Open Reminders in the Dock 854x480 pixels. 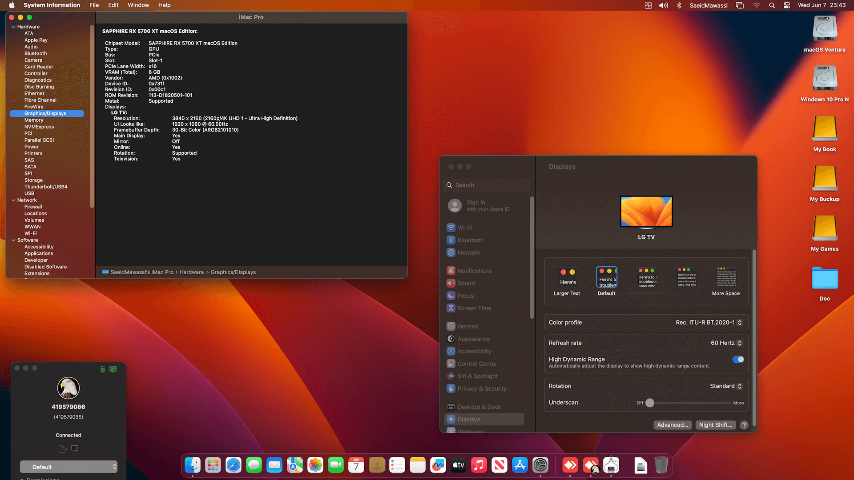point(397,465)
